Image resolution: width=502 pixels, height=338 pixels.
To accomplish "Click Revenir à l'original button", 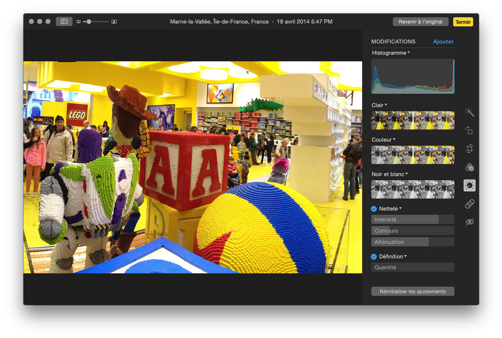I will [421, 22].
